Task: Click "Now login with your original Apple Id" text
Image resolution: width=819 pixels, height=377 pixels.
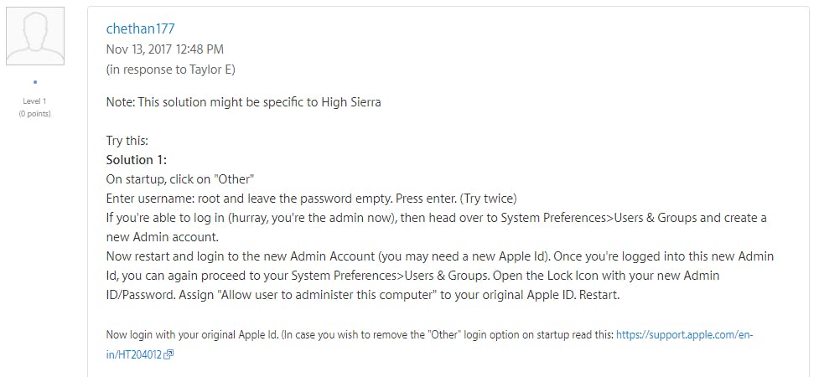Action: [x=191, y=335]
